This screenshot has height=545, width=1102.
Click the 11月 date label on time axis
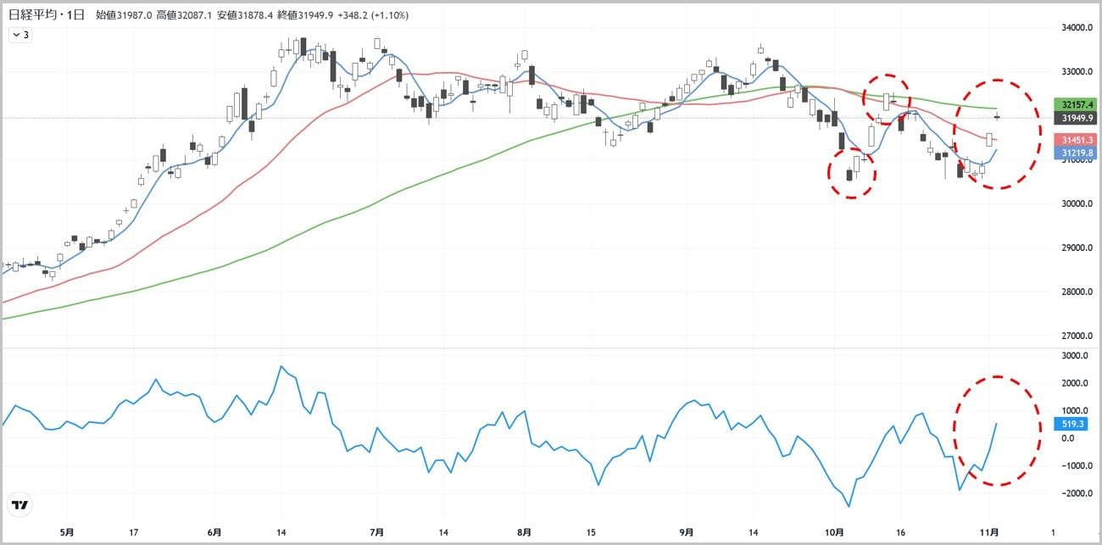click(x=989, y=532)
